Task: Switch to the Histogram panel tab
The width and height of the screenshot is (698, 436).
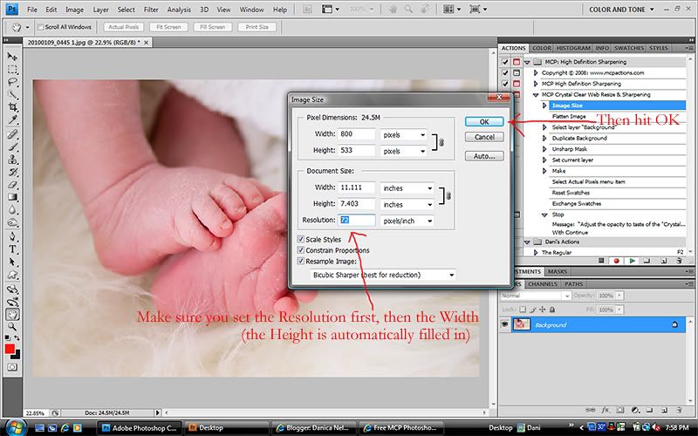Action: pyautogui.click(x=573, y=48)
